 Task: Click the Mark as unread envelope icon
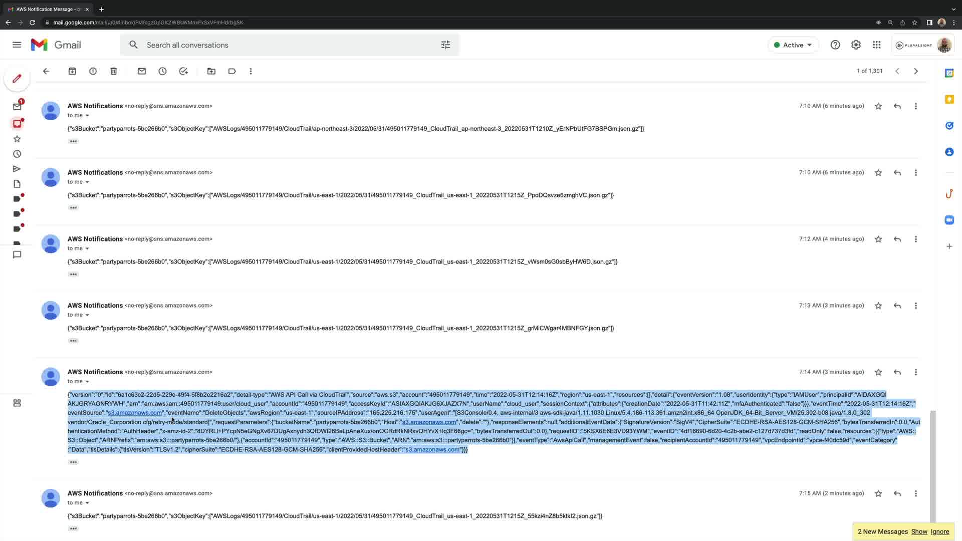click(x=142, y=71)
